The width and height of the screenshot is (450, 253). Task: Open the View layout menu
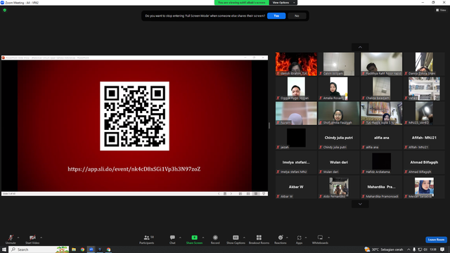(441, 10)
